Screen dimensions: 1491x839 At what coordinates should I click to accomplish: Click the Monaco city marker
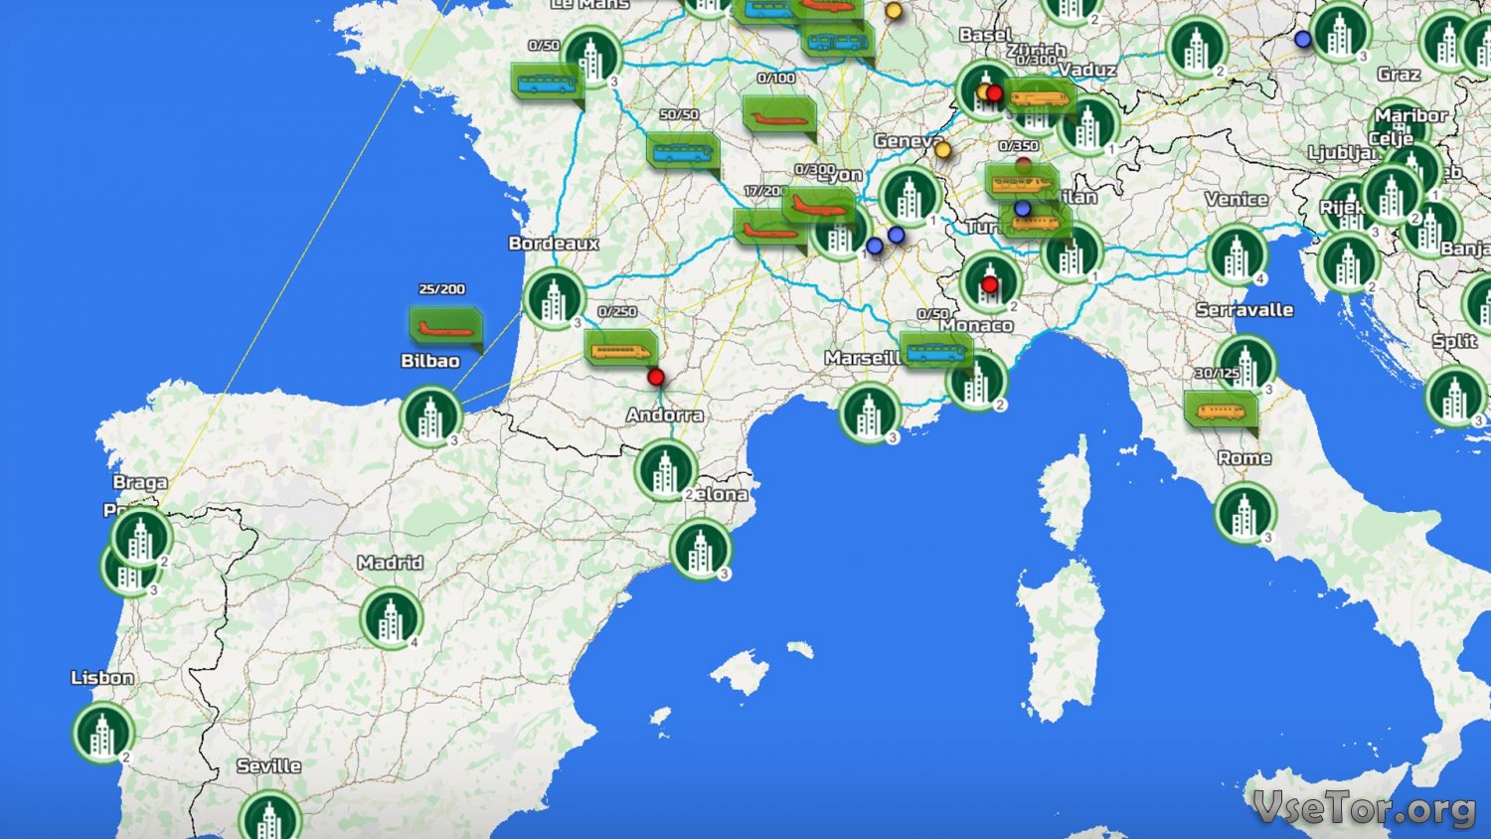point(977,380)
